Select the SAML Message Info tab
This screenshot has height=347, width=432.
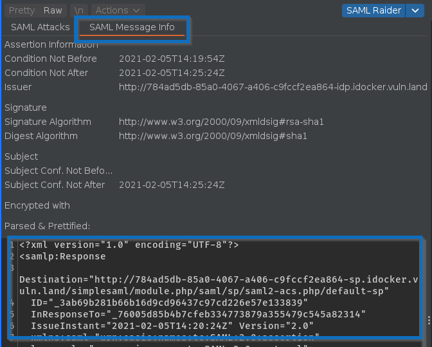[x=132, y=27]
